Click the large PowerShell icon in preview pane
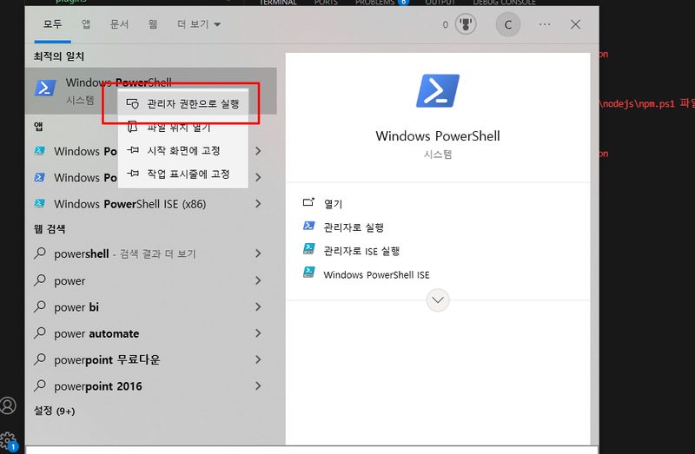 click(438, 91)
